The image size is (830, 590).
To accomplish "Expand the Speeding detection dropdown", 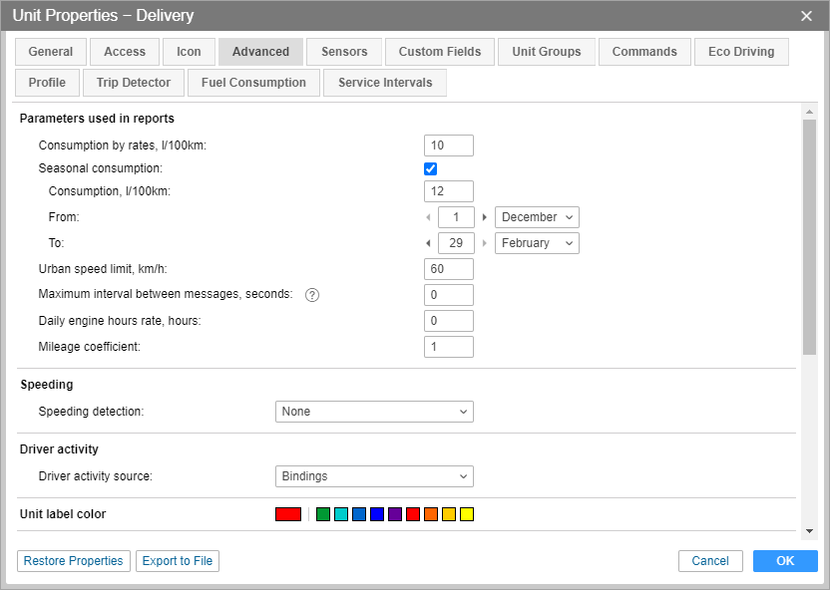I will [374, 412].
